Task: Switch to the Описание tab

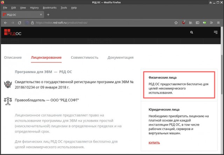Action: click(13, 58)
